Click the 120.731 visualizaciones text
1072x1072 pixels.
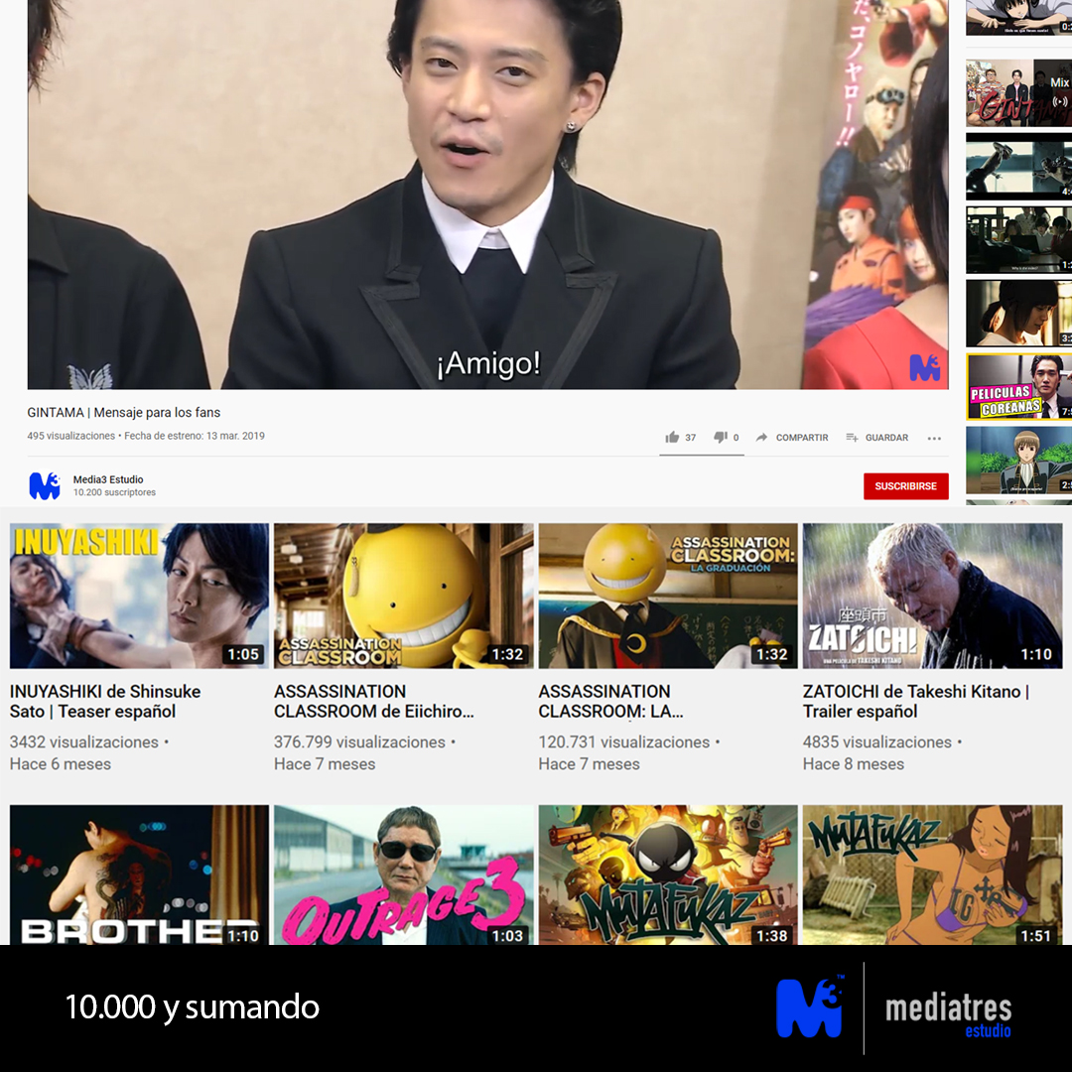pos(624,741)
